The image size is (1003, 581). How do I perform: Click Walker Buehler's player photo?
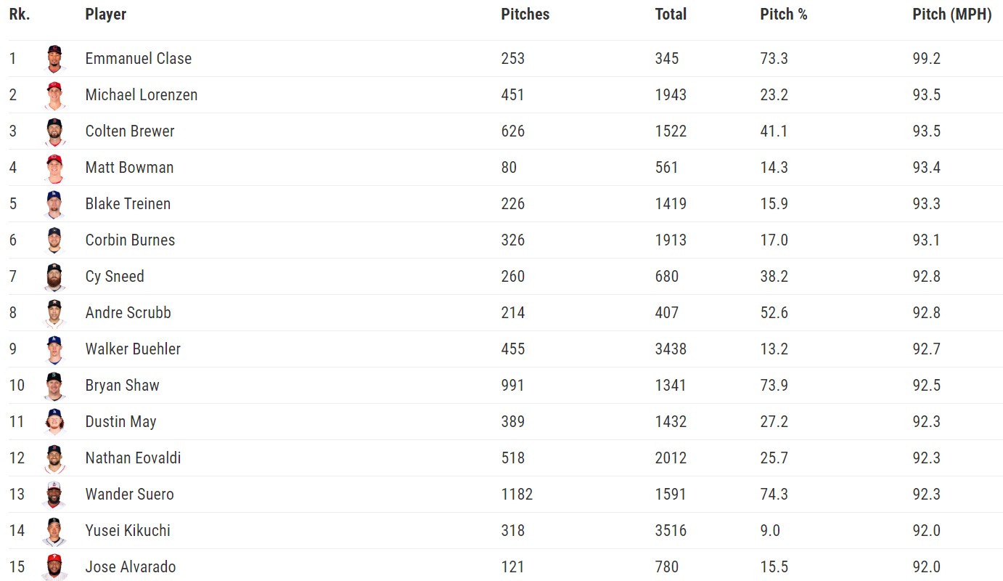click(x=54, y=349)
